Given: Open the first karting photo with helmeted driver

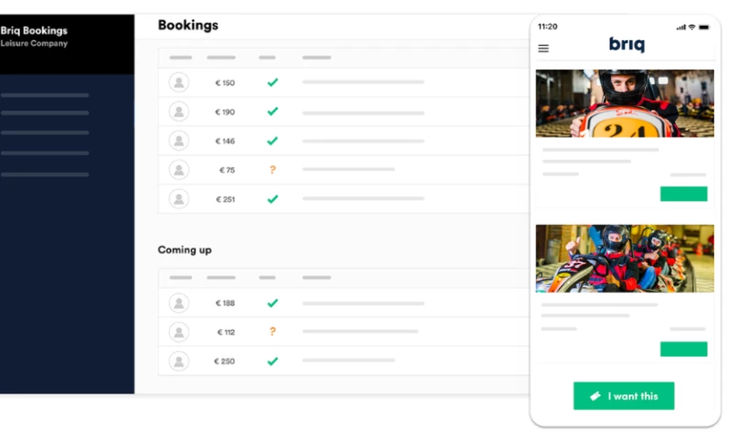Looking at the screenshot, I should pyautogui.click(x=625, y=103).
